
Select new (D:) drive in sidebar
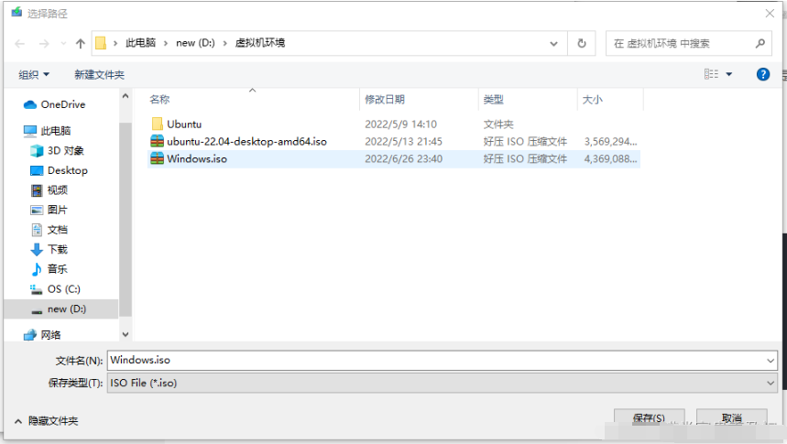[x=60, y=309]
